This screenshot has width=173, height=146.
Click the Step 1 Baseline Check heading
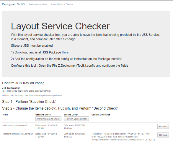coord(29,102)
